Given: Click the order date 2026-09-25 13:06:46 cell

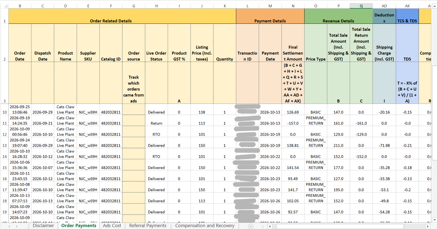Looking at the screenshot, I should click(x=20, y=109).
